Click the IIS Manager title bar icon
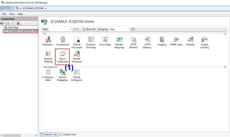This screenshot has width=230, height=137. pos(2,2)
